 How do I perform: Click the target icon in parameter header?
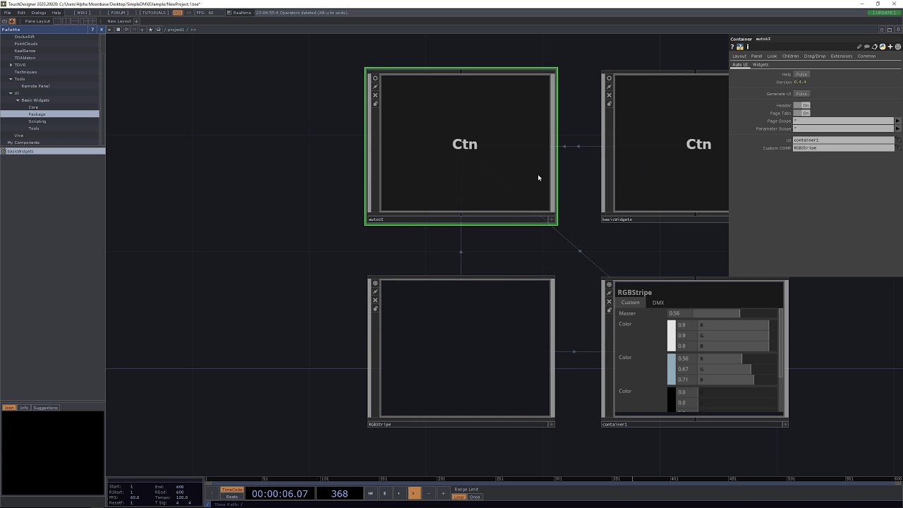[898, 47]
